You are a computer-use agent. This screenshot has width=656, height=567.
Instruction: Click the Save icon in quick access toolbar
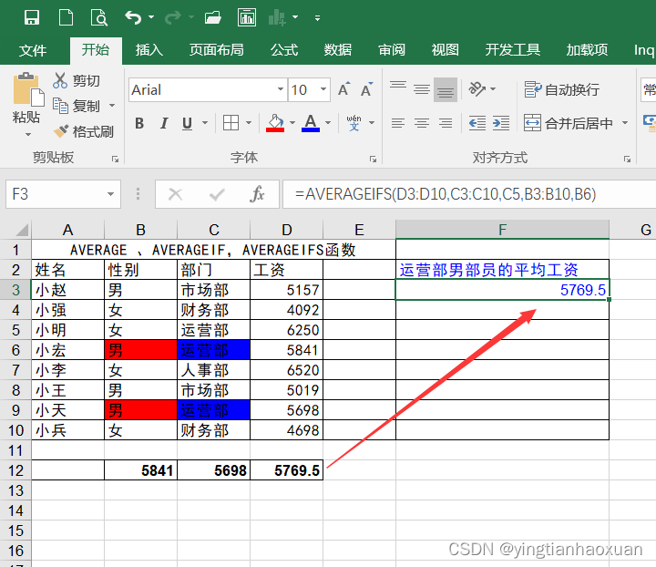coord(32,17)
